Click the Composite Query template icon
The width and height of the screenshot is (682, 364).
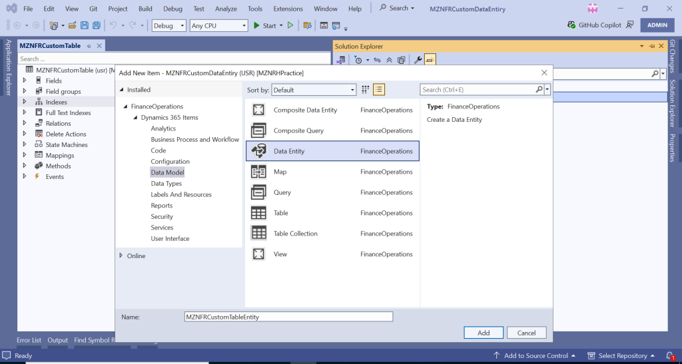click(x=259, y=130)
